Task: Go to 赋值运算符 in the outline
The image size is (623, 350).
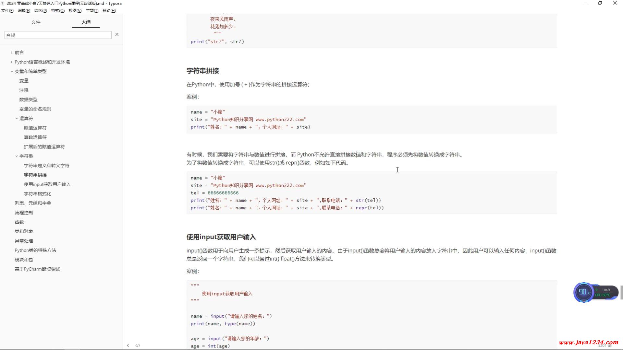Action: [35, 128]
